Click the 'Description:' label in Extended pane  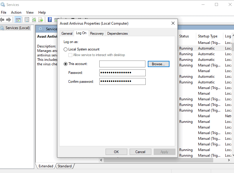[47, 46]
